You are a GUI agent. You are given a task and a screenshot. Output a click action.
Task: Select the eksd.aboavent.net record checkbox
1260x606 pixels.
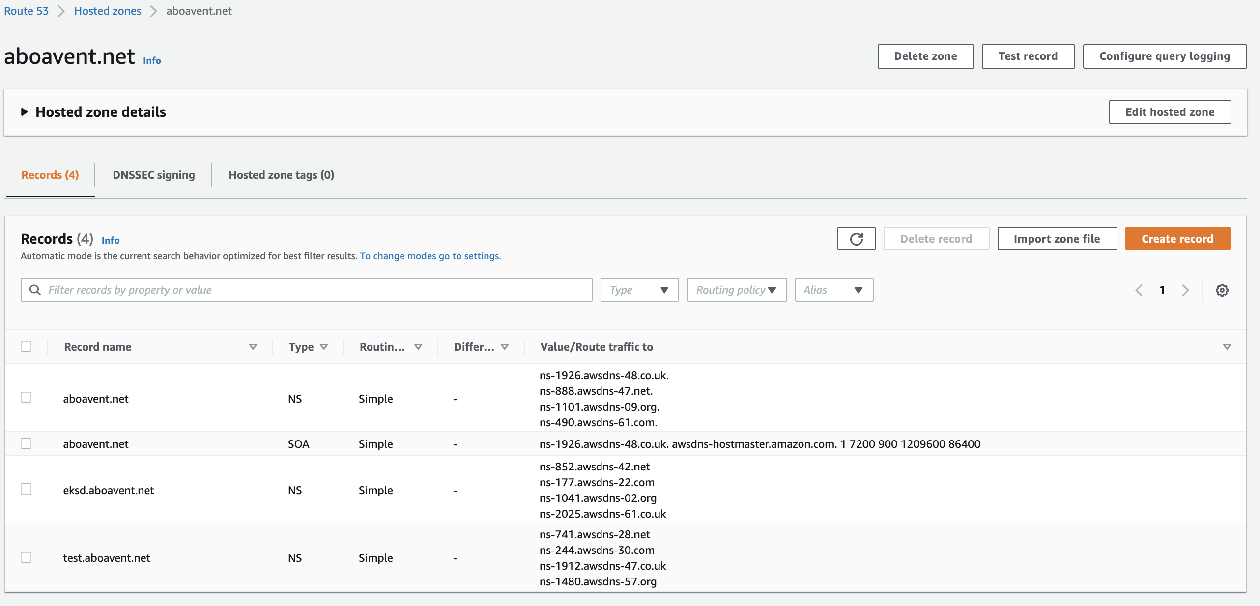[x=26, y=489]
